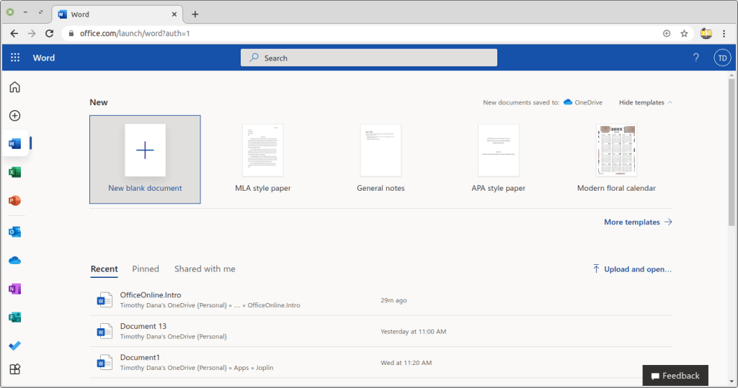Switch to Shared with me tab

tap(205, 269)
